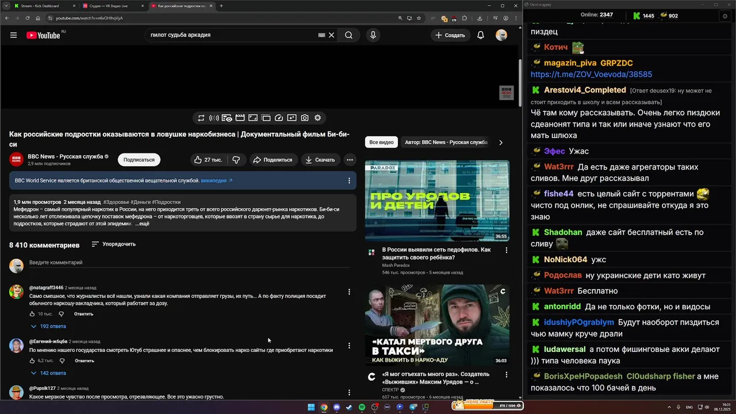The height and width of the screenshot is (414, 736).
Task: Open Telegram from the taskbar
Action: point(413,407)
